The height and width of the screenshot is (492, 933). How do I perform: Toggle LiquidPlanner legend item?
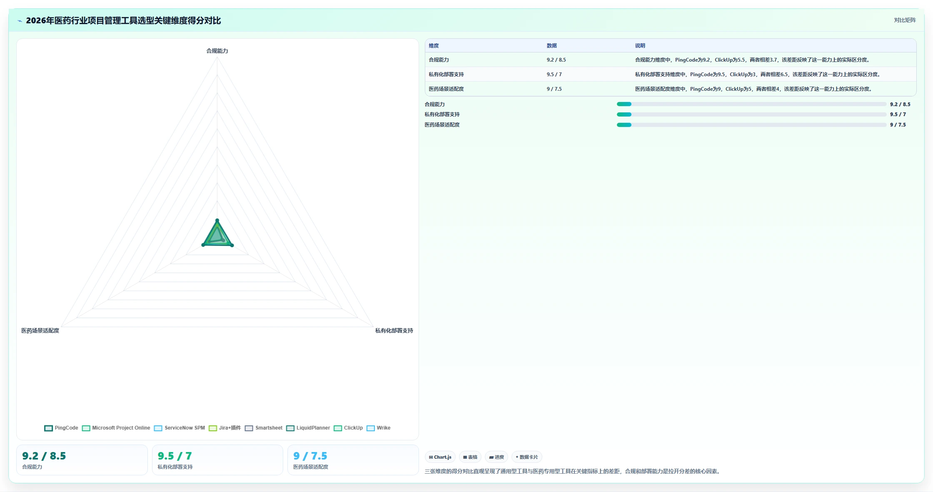click(308, 428)
